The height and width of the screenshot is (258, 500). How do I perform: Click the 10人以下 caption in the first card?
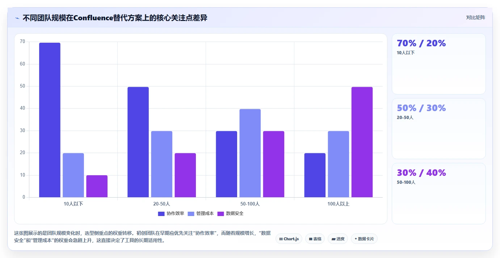coord(406,53)
